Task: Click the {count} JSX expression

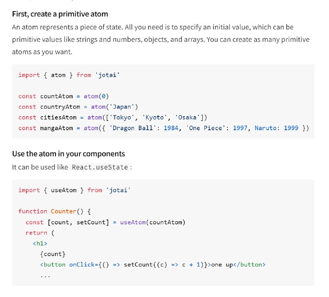Action: pos(53,254)
